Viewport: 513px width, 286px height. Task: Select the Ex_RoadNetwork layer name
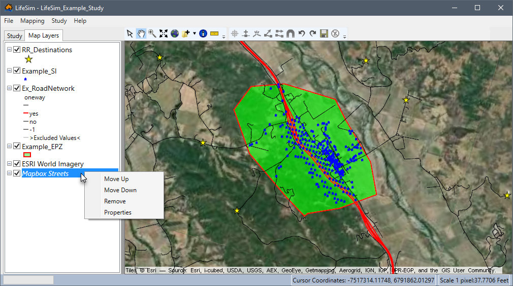click(x=48, y=88)
